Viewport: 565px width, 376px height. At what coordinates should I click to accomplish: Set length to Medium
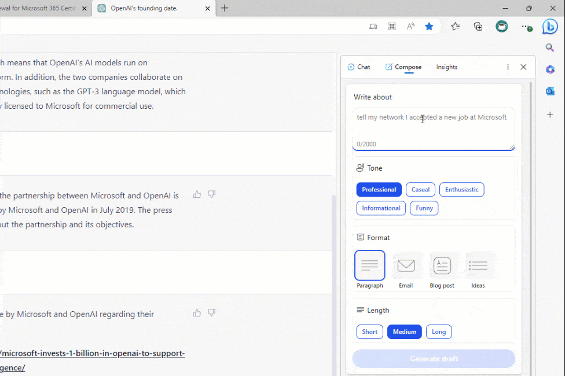click(x=405, y=331)
